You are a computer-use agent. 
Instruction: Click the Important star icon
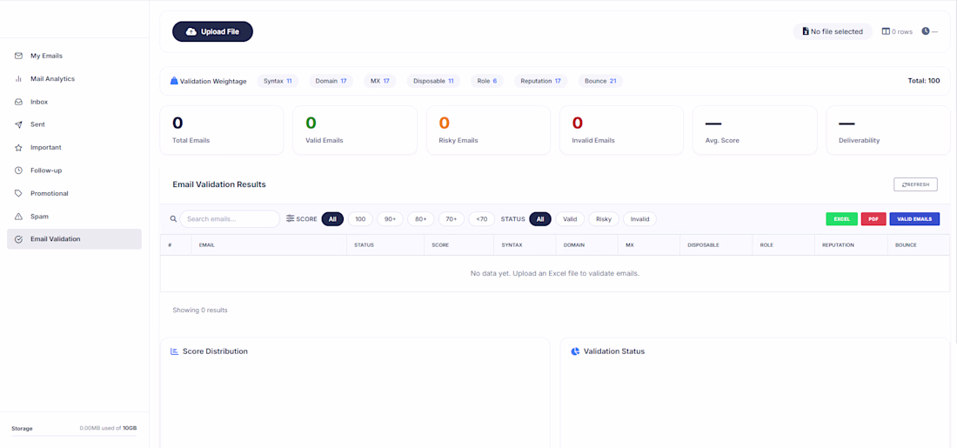(x=18, y=148)
